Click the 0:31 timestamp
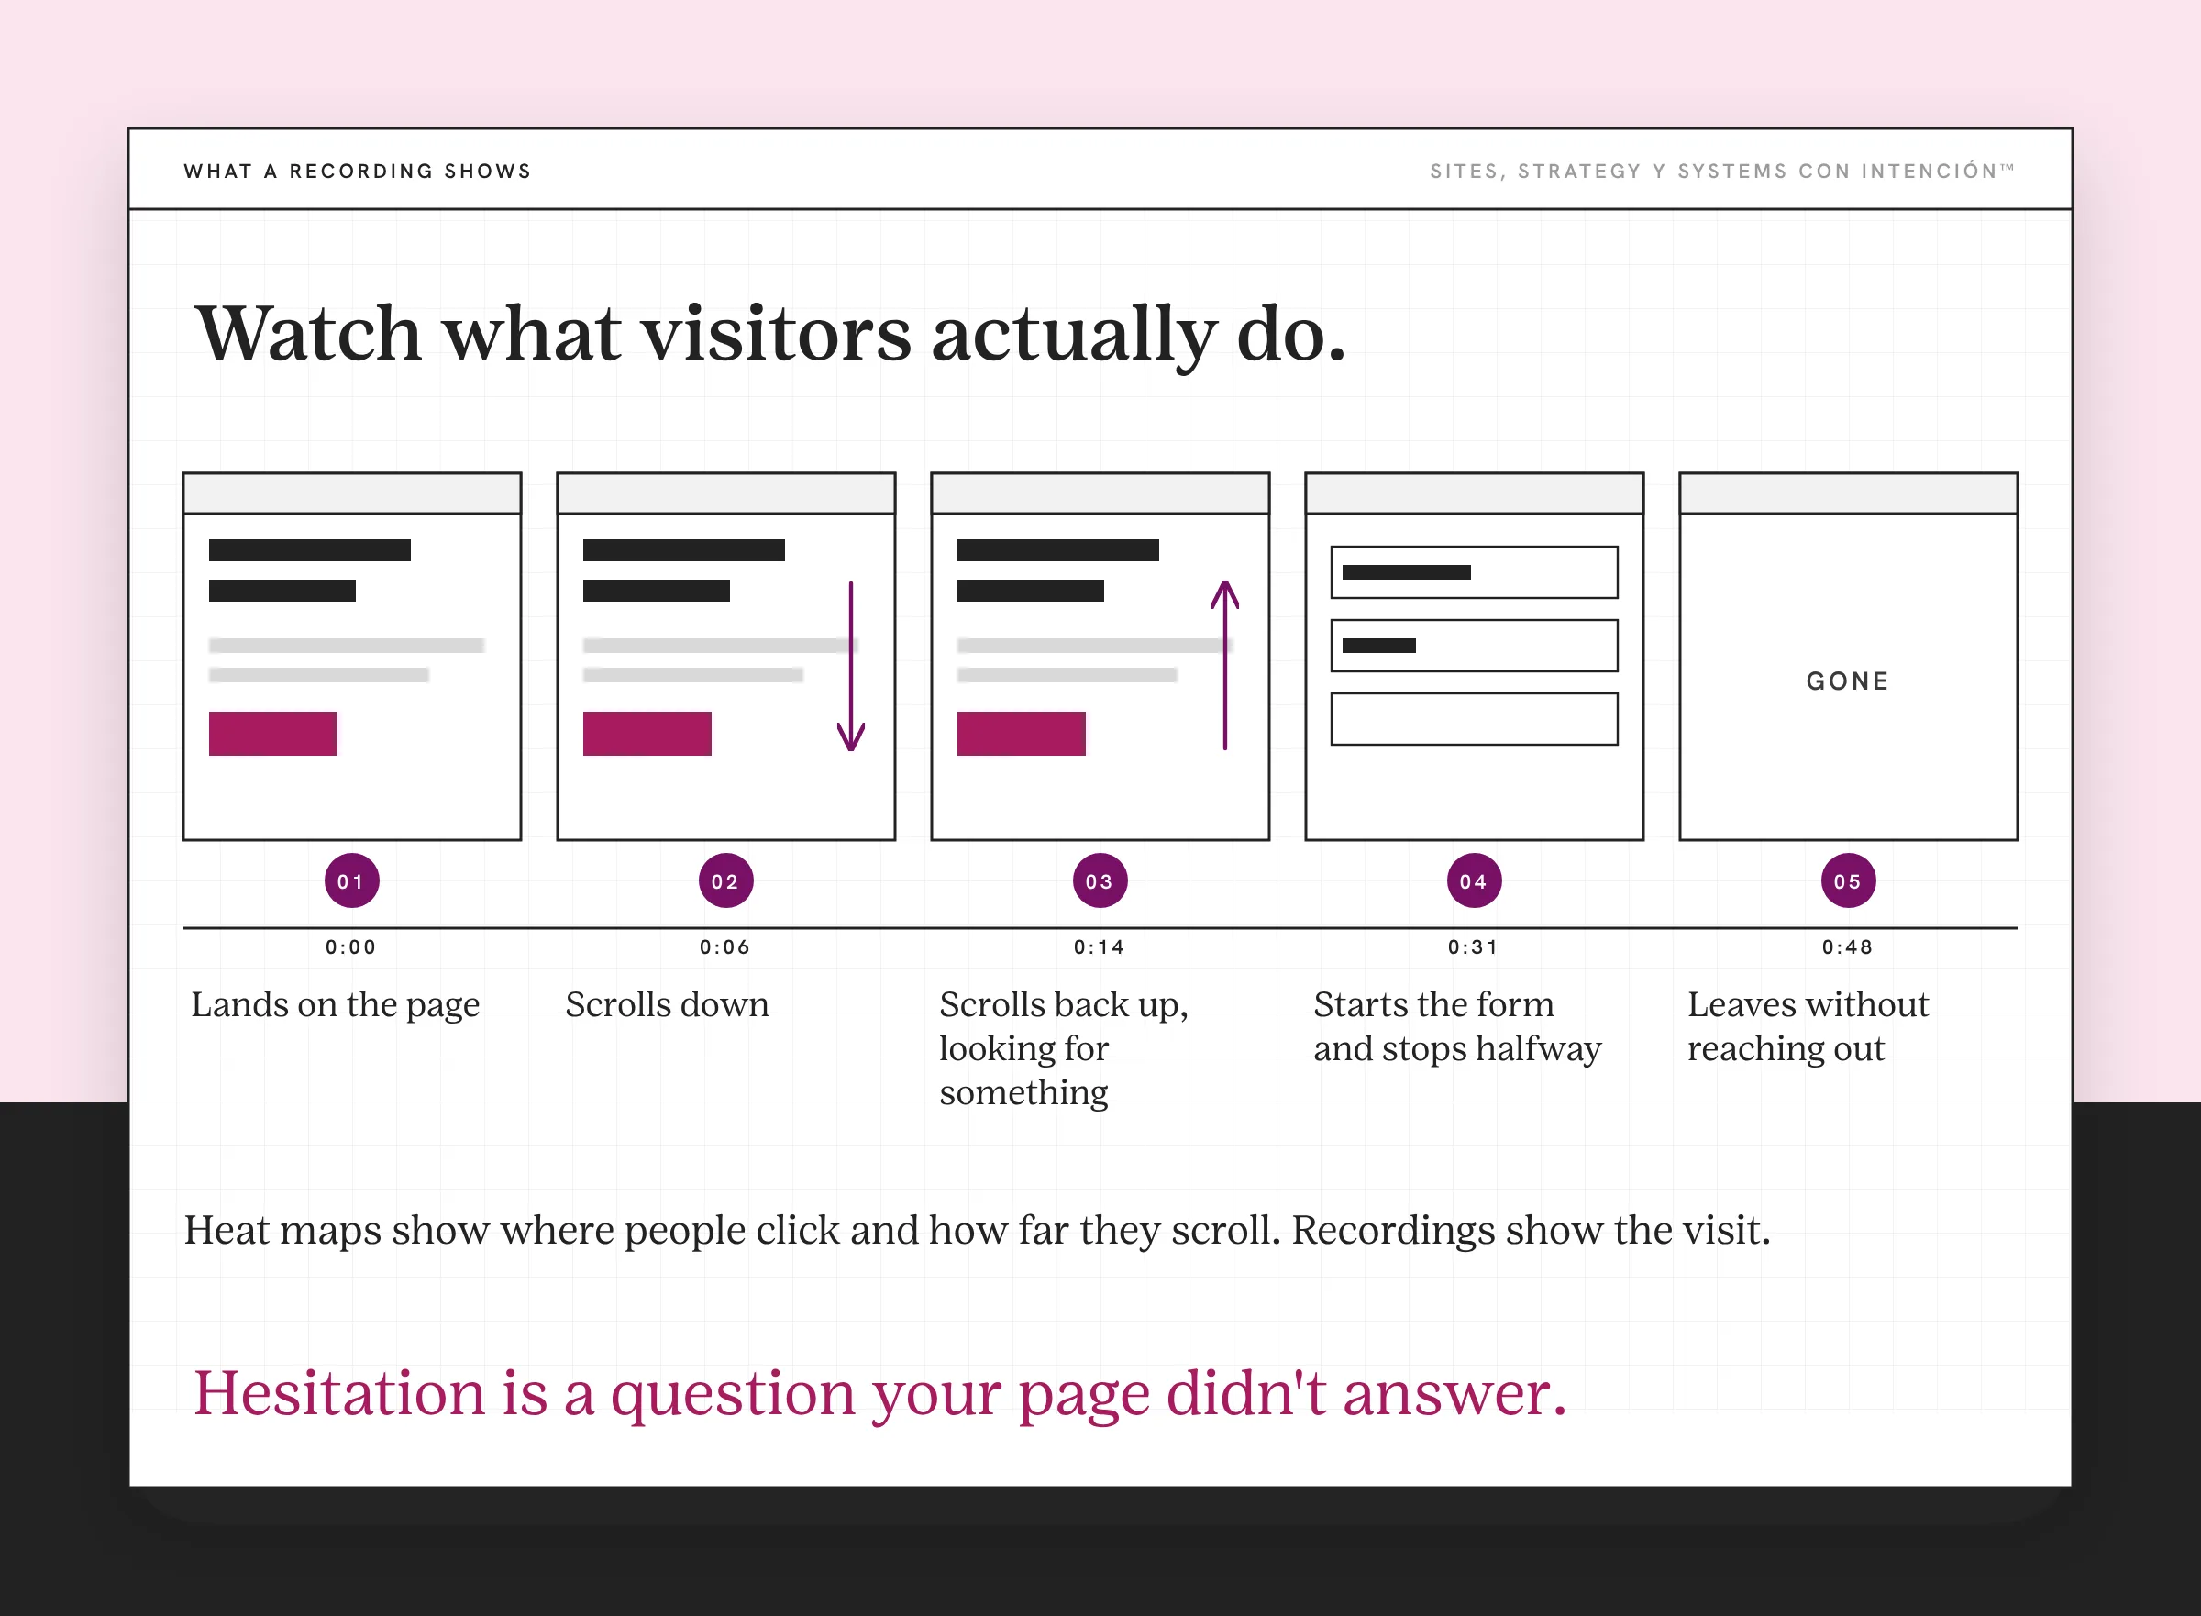This screenshot has width=2201, height=1616. pyautogui.click(x=1473, y=946)
